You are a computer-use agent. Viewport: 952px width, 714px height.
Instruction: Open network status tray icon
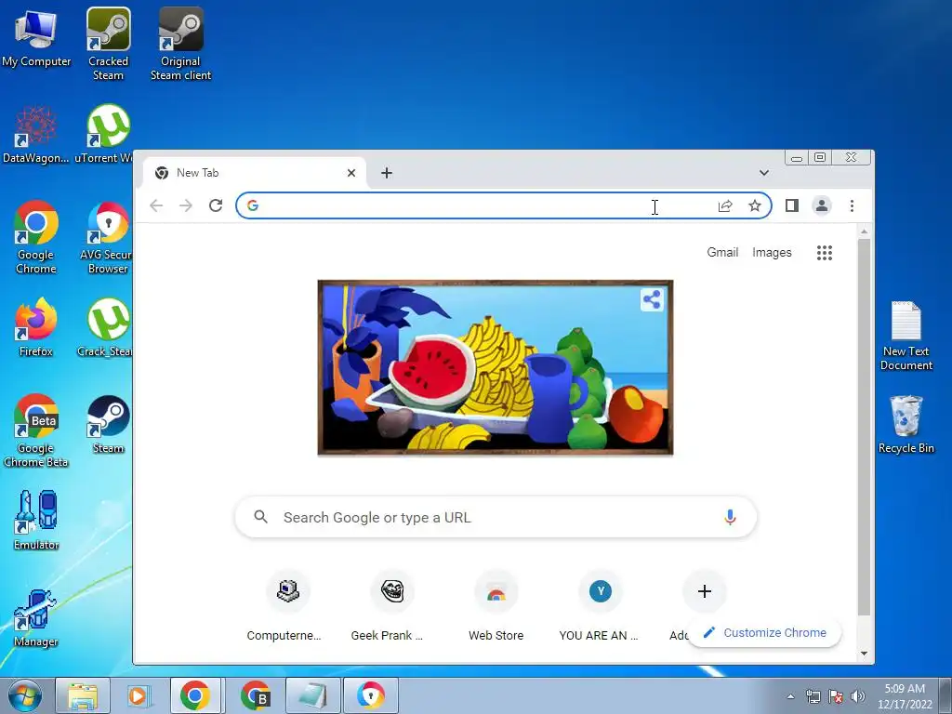(813, 696)
